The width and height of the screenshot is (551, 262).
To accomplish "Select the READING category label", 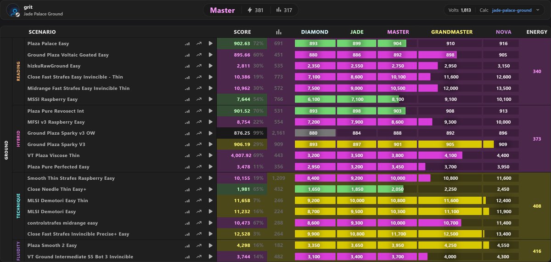I will (x=18, y=71).
